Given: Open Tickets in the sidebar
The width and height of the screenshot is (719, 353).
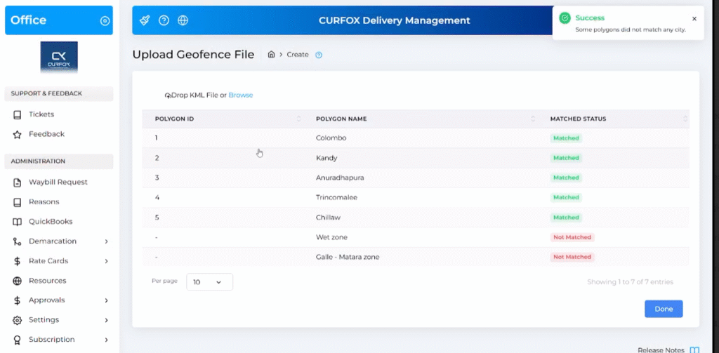Looking at the screenshot, I should (41, 114).
